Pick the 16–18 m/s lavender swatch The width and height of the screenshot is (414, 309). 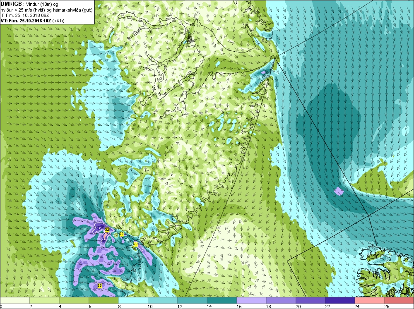coord(251,301)
